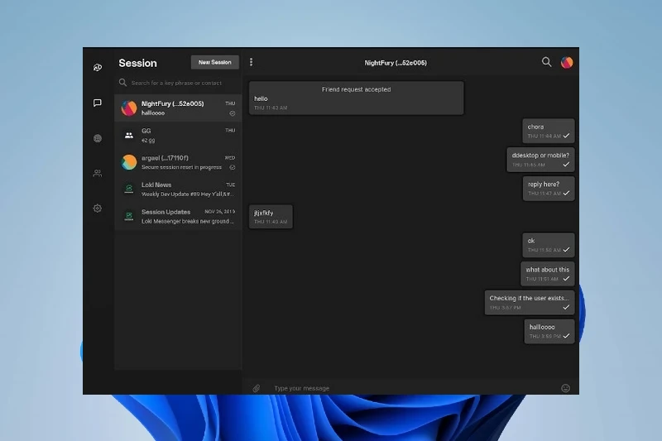This screenshot has width=662, height=441.
Task: Open the GG group conversation
Action: click(x=178, y=135)
